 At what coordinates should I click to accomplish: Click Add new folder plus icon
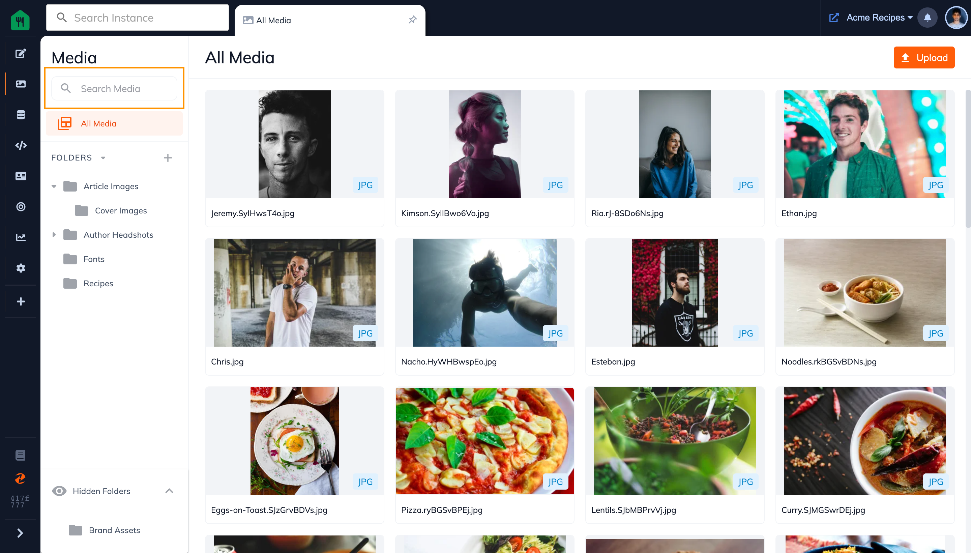pyautogui.click(x=168, y=157)
